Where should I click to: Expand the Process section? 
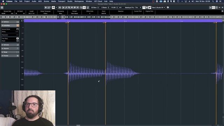10,56
